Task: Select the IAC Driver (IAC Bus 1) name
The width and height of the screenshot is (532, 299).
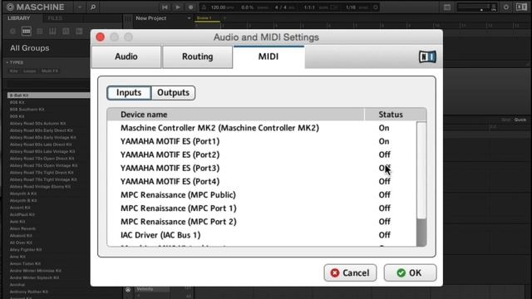Action: pos(160,235)
